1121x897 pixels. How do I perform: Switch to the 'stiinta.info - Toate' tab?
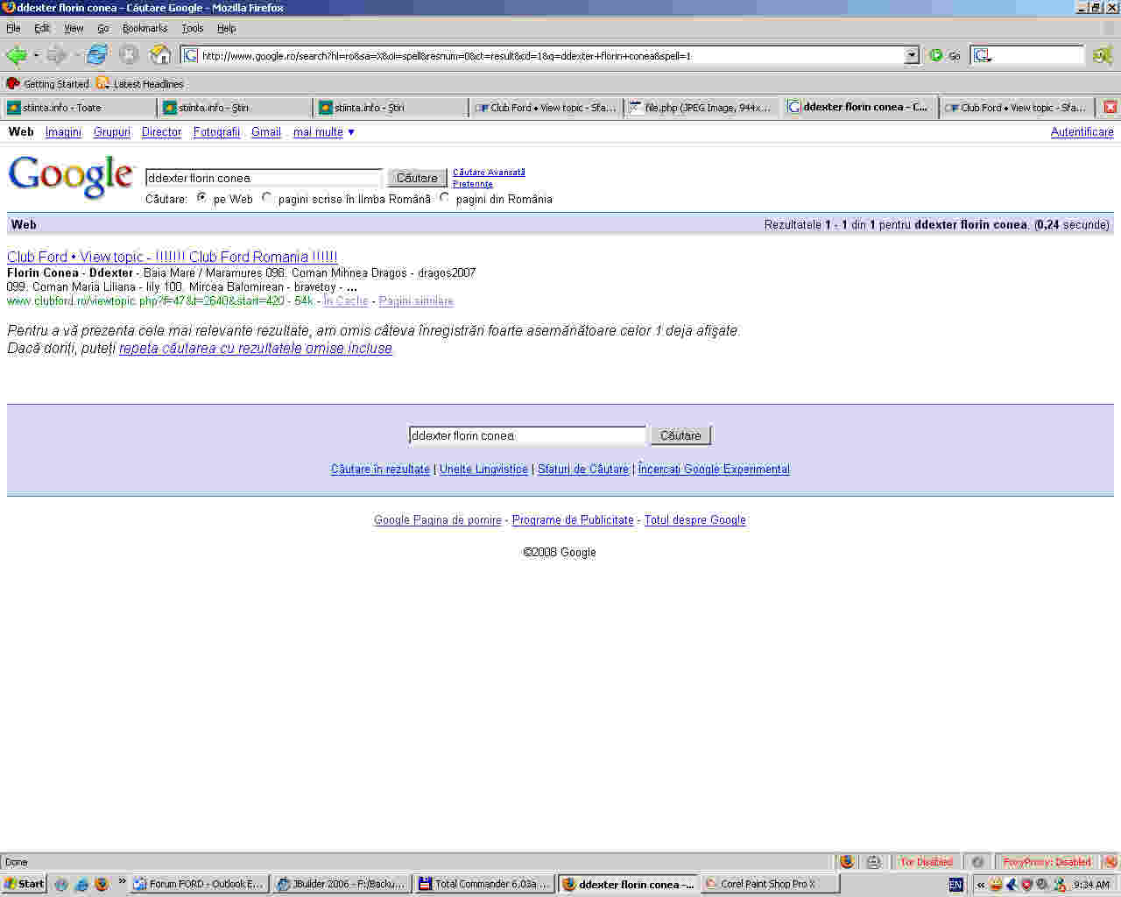point(79,108)
